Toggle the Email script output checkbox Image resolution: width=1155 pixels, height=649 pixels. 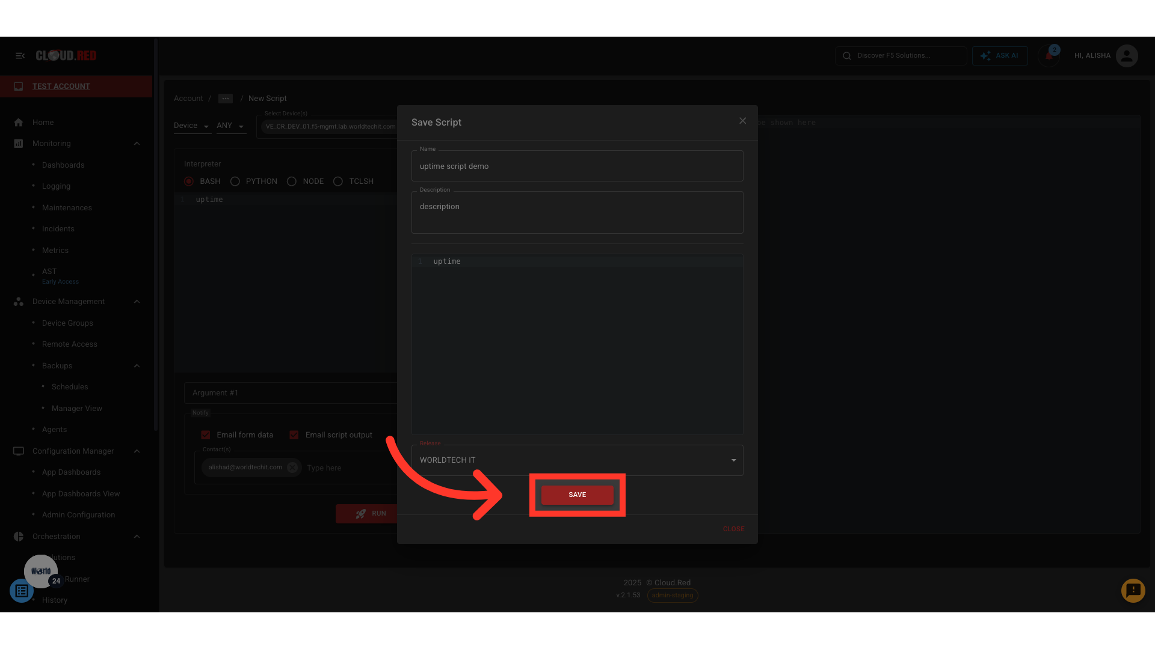pos(294,435)
